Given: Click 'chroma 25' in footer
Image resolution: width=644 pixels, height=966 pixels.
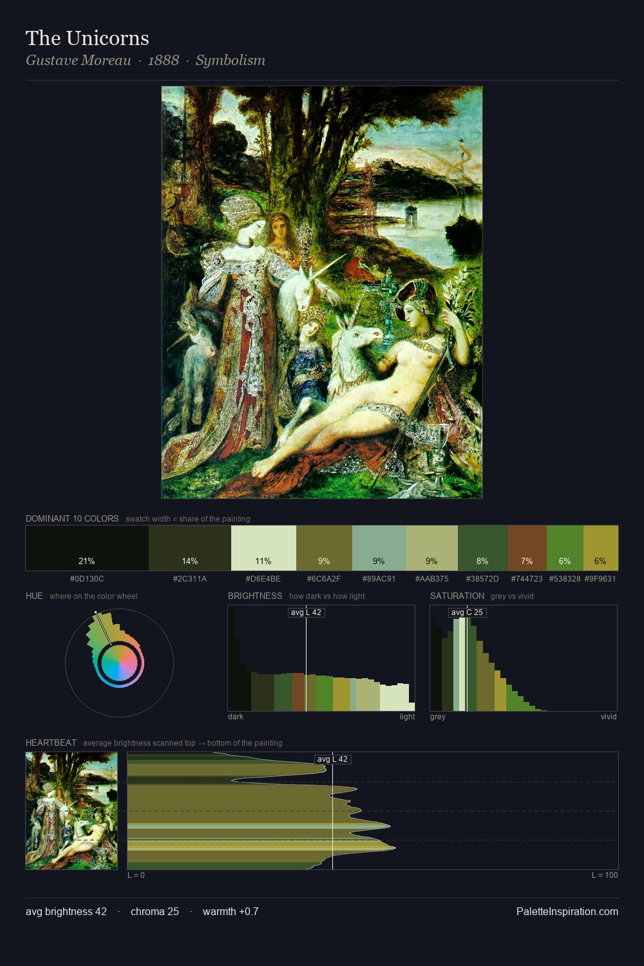Looking at the screenshot, I should pos(155,911).
